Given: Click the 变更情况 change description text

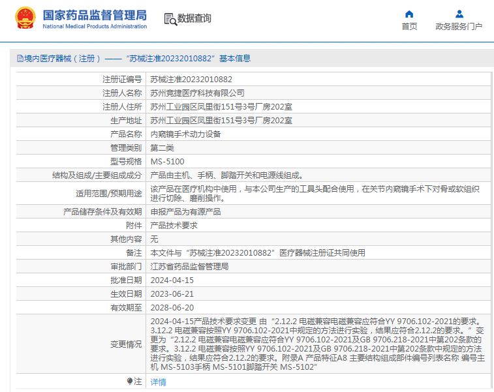Looking at the screenshot, I should (317, 344).
